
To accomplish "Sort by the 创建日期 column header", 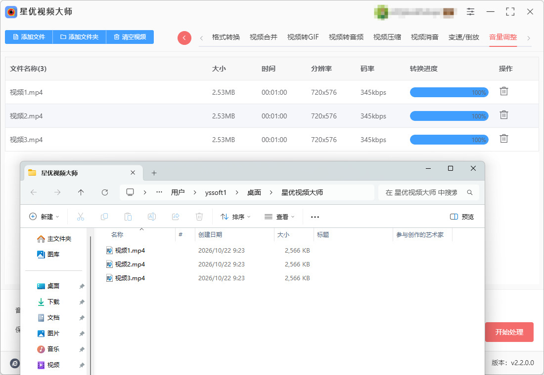I will click(210, 234).
